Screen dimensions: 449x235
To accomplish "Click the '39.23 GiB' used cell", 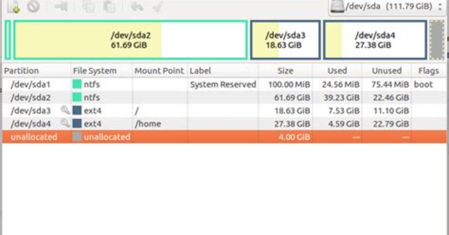I will pyautogui.click(x=341, y=98).
